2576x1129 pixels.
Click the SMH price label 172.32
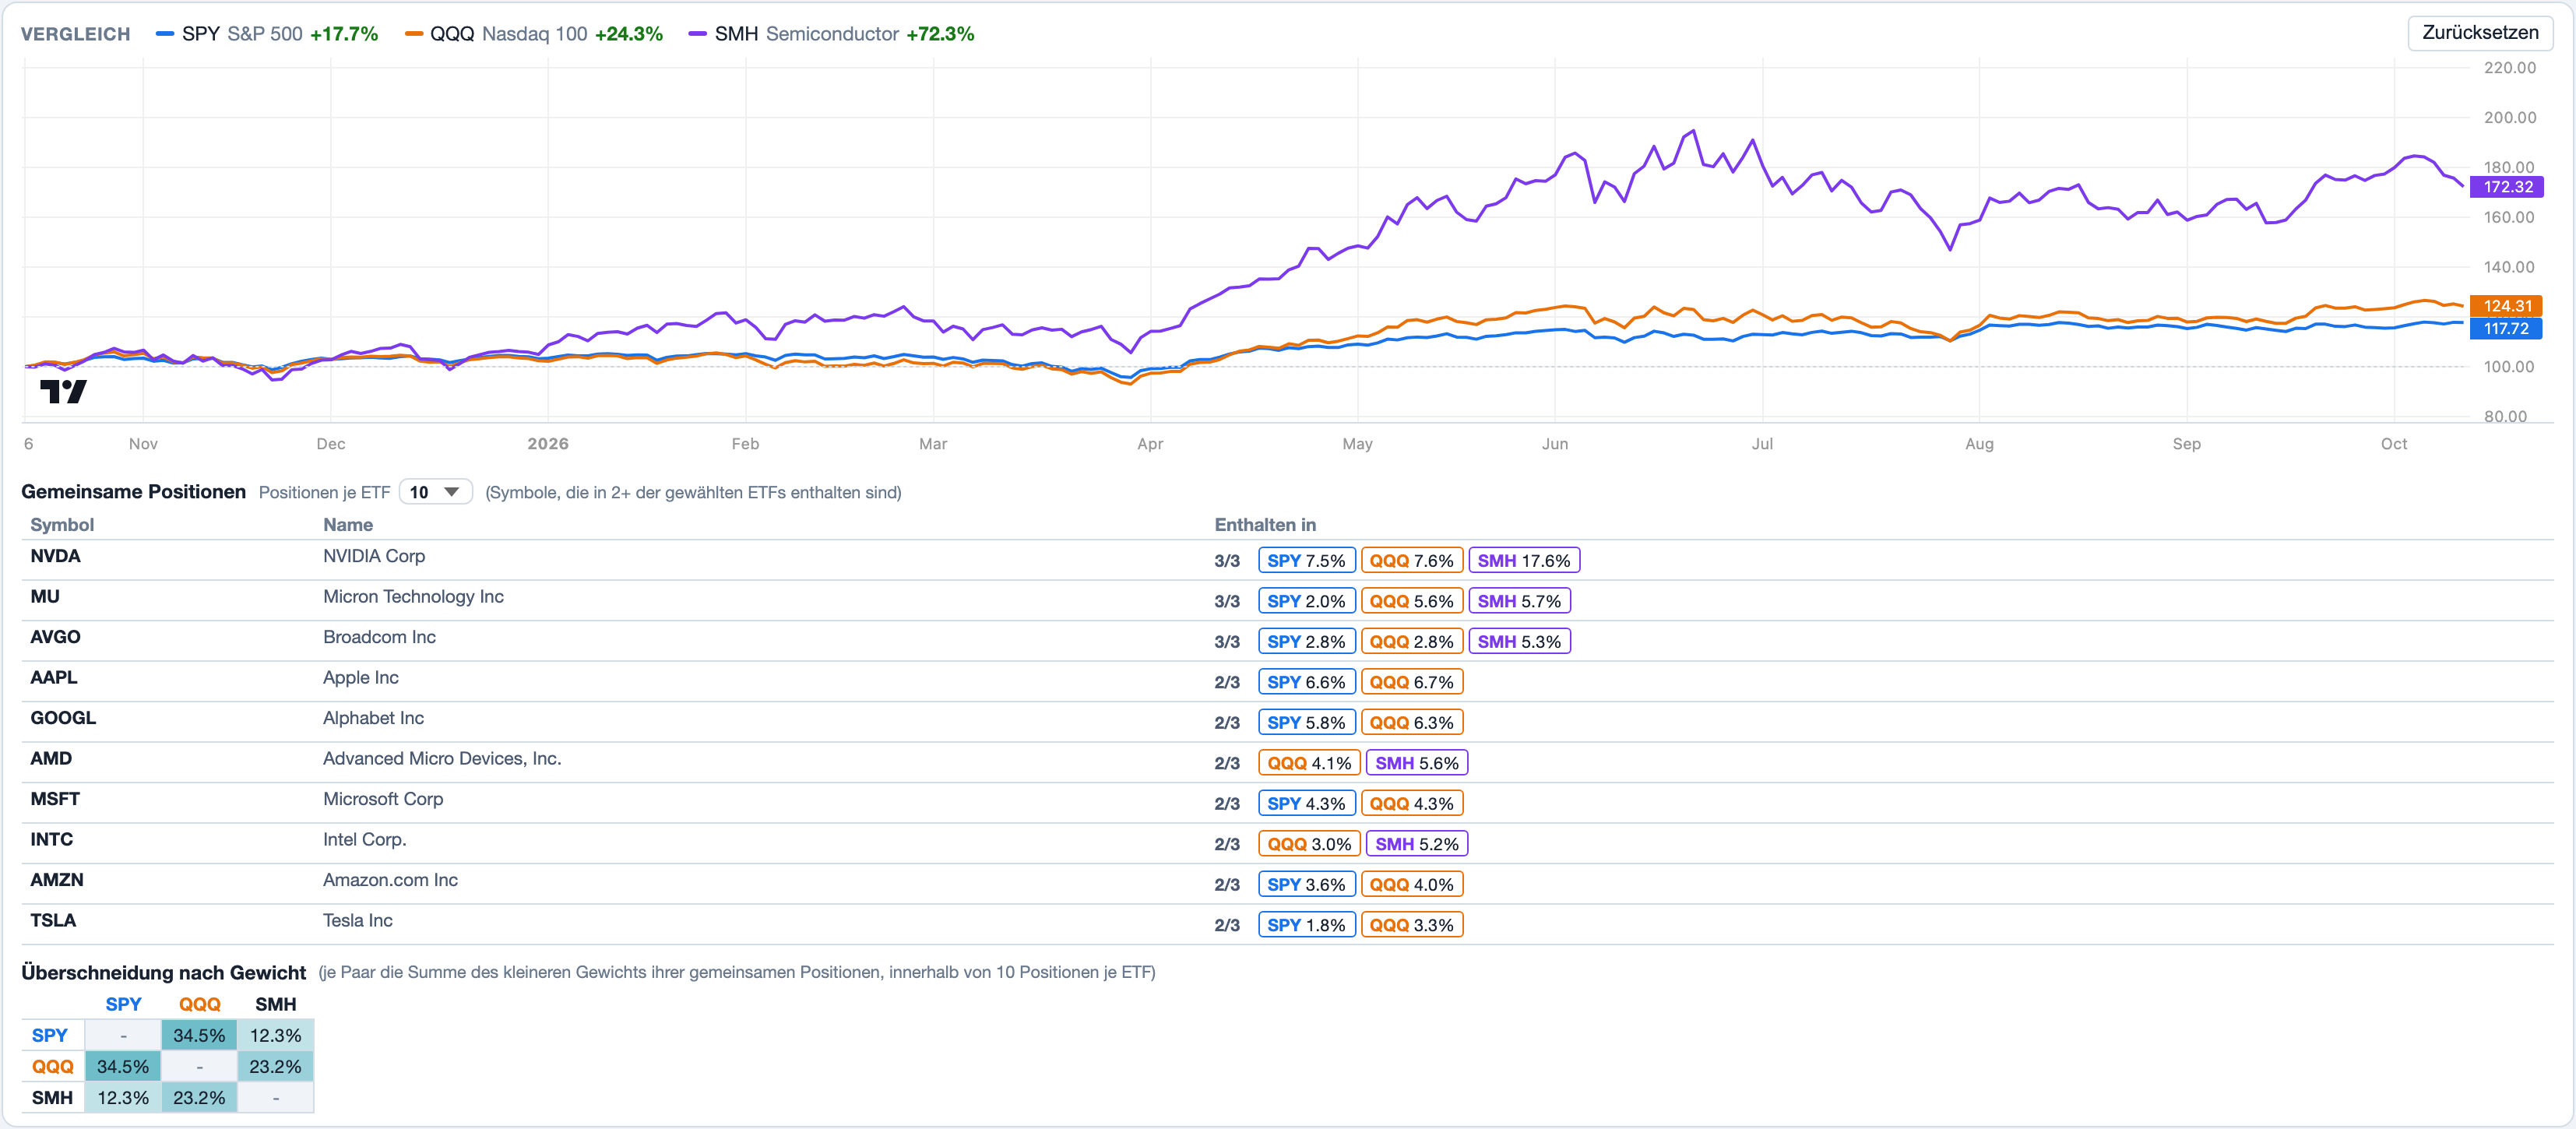coord(2507,187)
